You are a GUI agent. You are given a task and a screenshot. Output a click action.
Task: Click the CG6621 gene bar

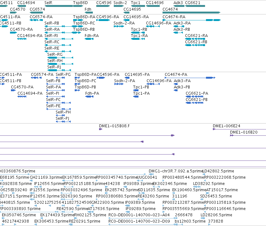point(195,6)
